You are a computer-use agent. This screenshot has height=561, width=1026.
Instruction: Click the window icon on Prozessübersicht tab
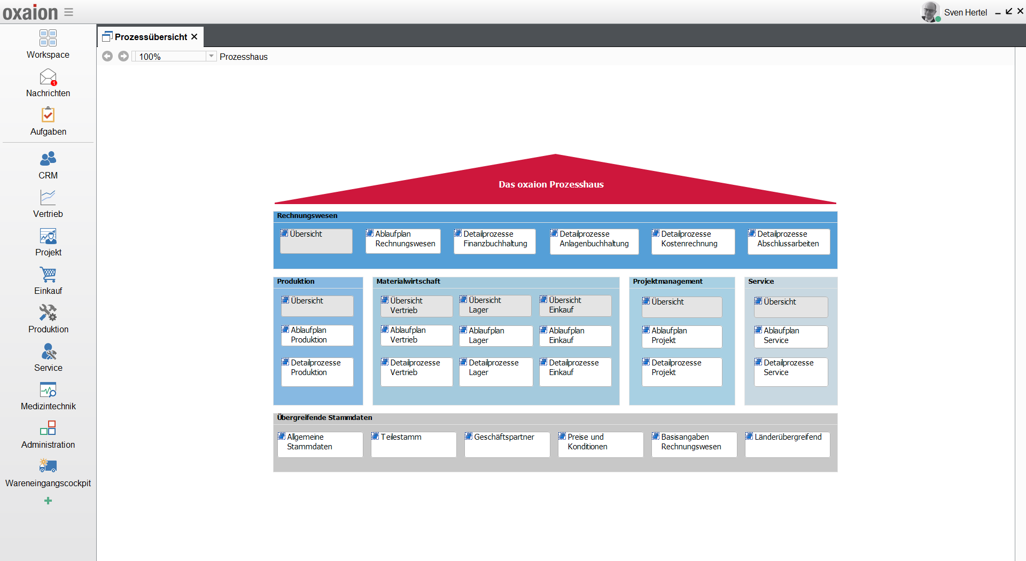107,37
